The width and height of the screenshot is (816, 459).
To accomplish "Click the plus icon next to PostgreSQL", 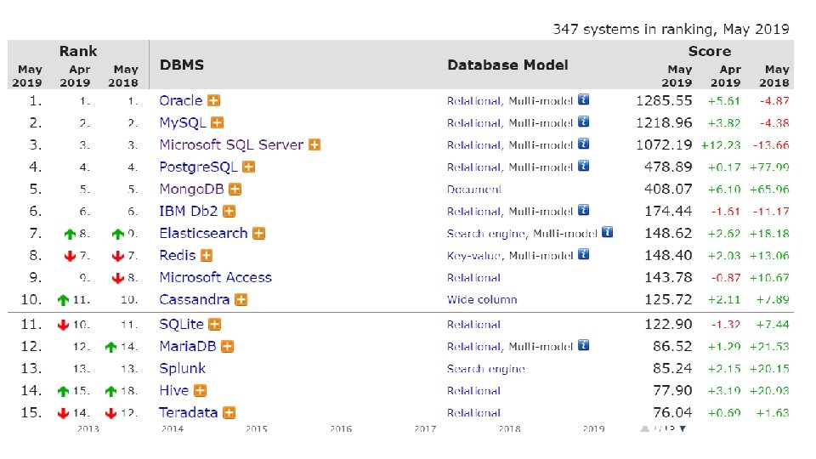I will click(x=248, y=167).
